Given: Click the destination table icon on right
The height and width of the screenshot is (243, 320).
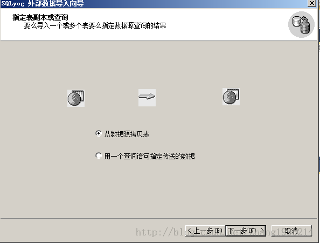Looking at the screenshot, I should [x=231, y=97].
